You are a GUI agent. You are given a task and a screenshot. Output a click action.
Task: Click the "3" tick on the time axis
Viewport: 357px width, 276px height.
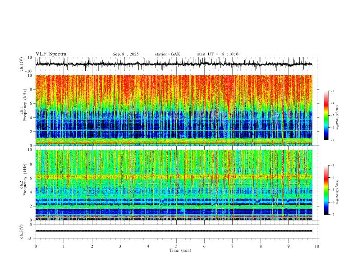click(120, 246)
